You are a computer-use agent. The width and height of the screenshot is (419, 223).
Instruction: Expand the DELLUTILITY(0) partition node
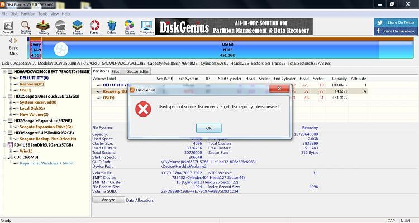[11, 78]
